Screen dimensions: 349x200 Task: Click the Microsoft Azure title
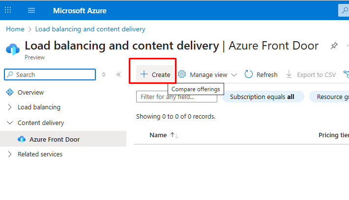[80, 10]
